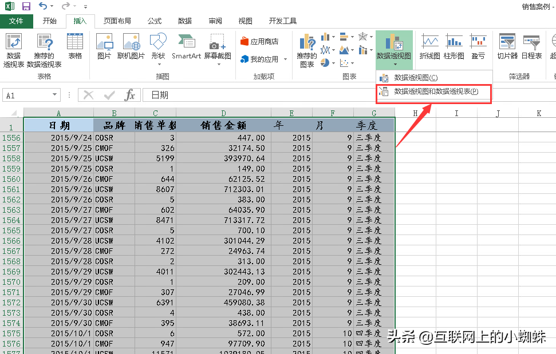Click the Redo arrow icon
Screen dimensions: 556x354
66,6
